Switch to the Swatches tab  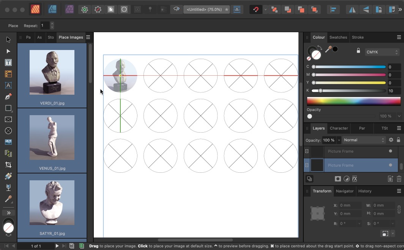[x=338, y=37]
